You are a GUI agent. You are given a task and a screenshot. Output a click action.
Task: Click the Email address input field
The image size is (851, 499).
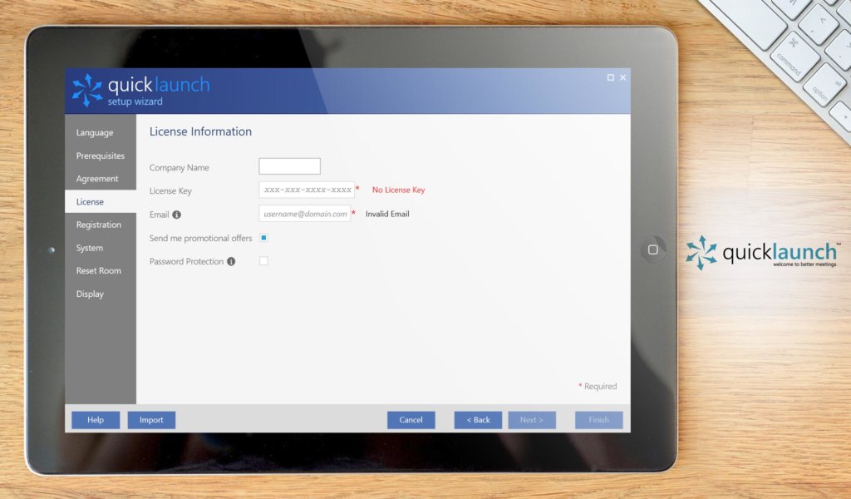tap(304, 214)
